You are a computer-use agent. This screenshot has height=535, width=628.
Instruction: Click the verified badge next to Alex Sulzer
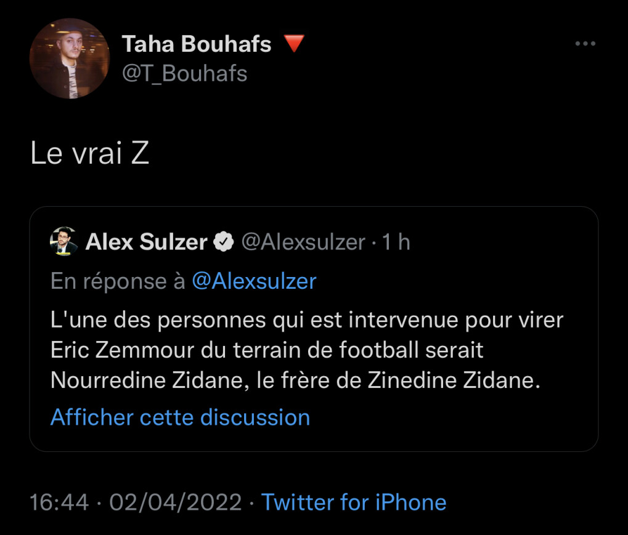(x=224, y=243)
